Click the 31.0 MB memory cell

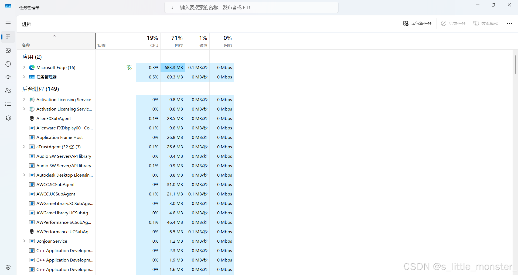173,184
